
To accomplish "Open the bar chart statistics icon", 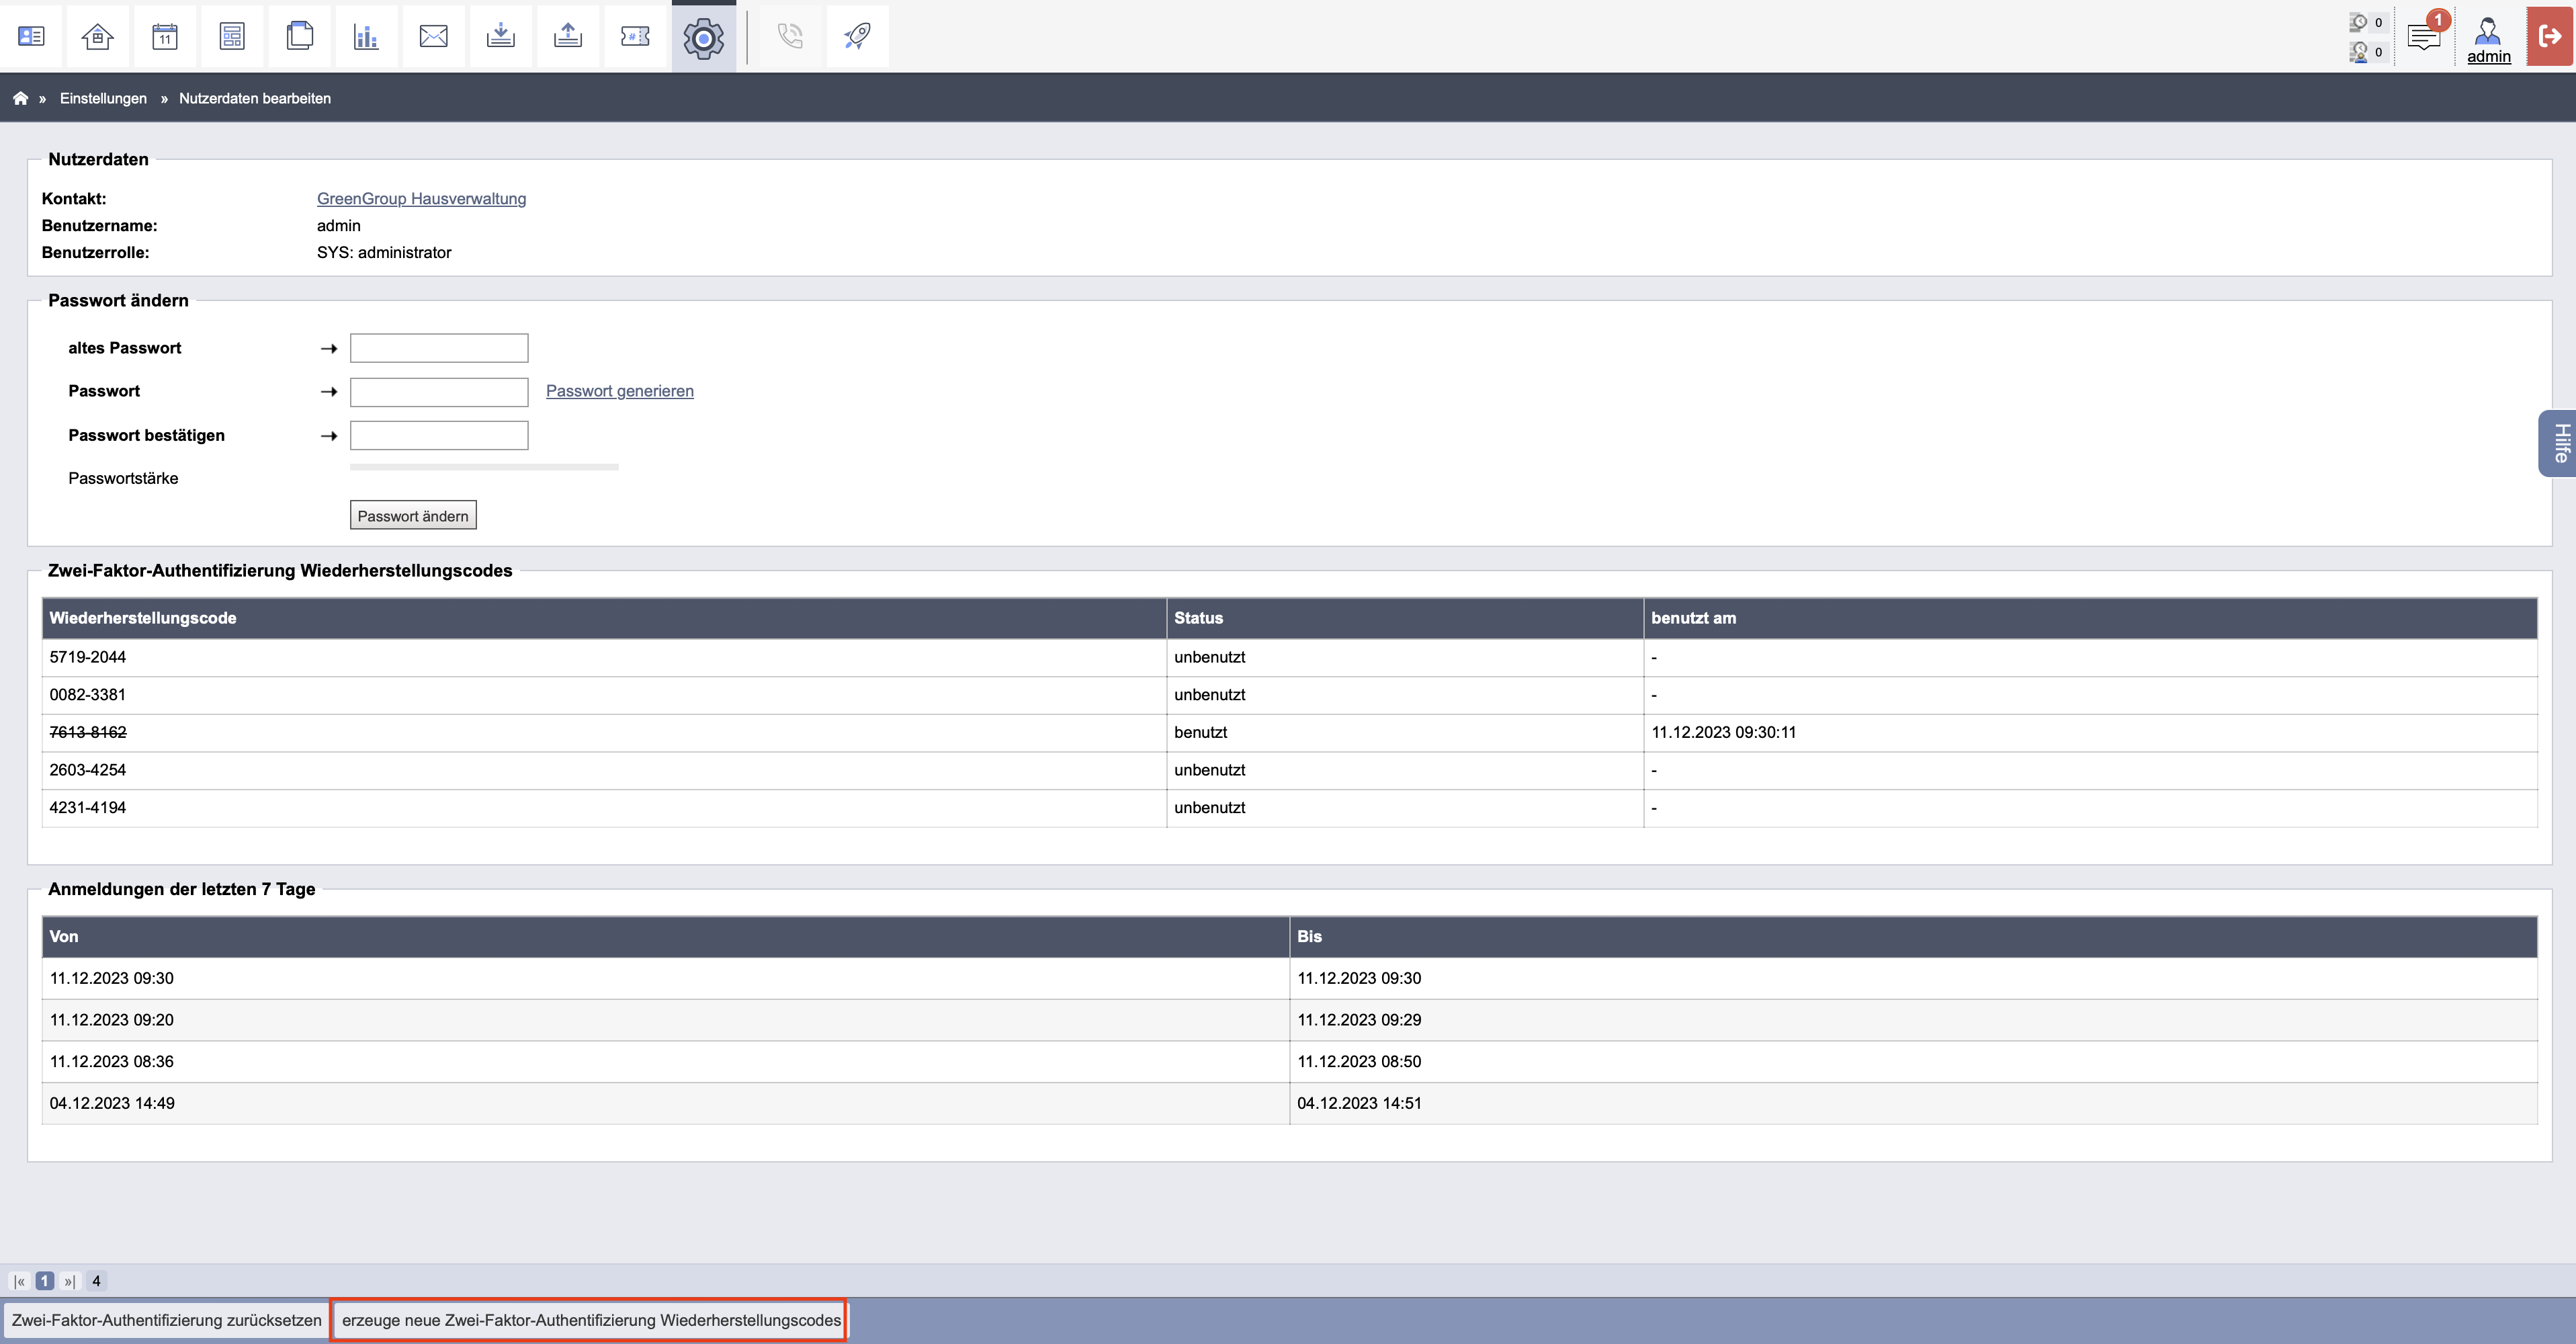I will [366, 37].
